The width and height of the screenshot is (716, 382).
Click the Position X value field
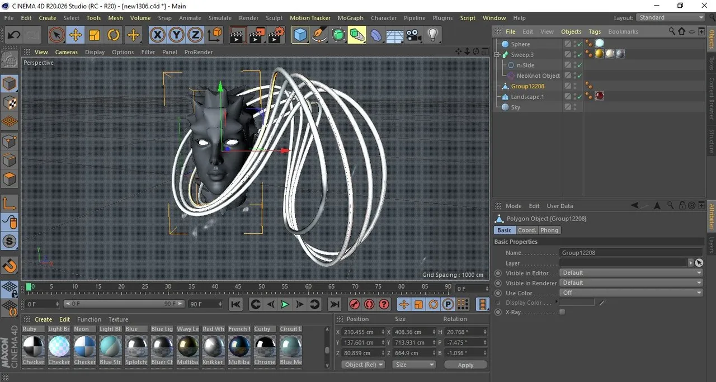click(364, 332)
